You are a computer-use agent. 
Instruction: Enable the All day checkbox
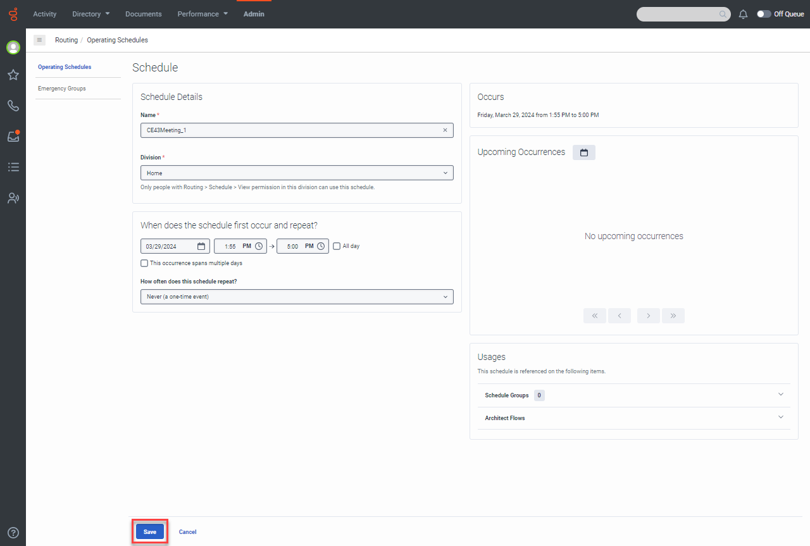337,246
